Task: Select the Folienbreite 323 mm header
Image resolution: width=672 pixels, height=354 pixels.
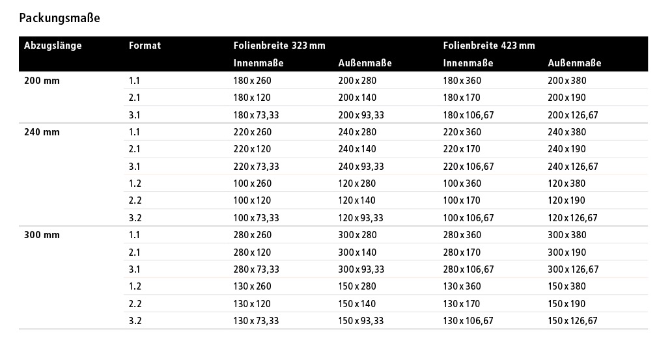Action: [279, 46]
